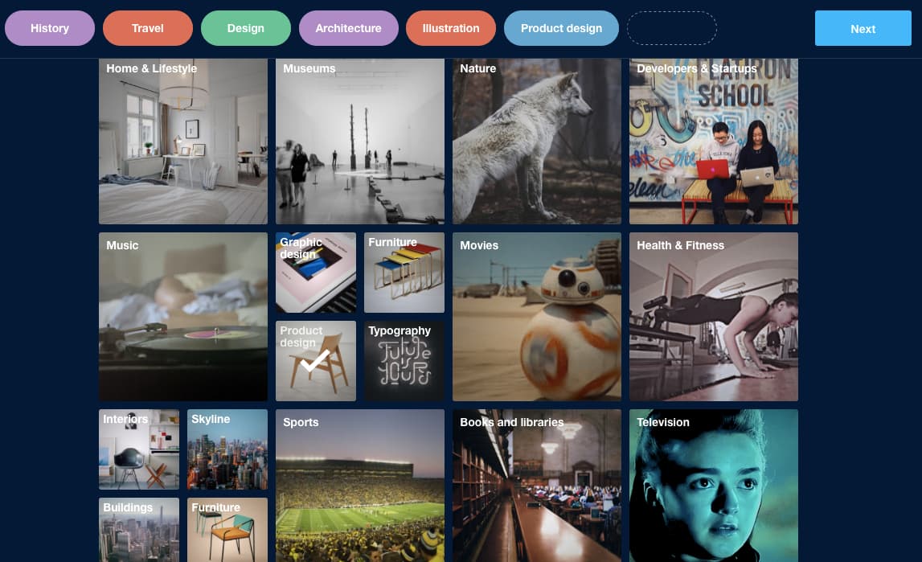Choose the Skyline tile
Image resolution: width=922 pixels, height=562 pixels.
[x=227, y=449]
